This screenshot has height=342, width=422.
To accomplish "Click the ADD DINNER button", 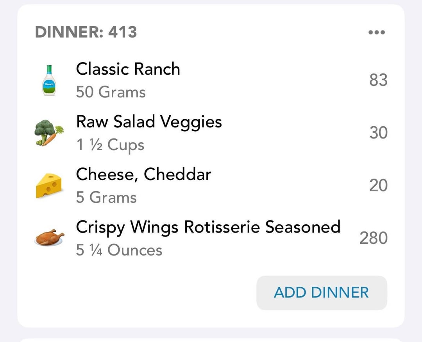I will 322,293.
